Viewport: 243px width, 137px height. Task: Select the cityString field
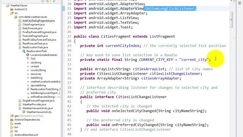(36, 62)
